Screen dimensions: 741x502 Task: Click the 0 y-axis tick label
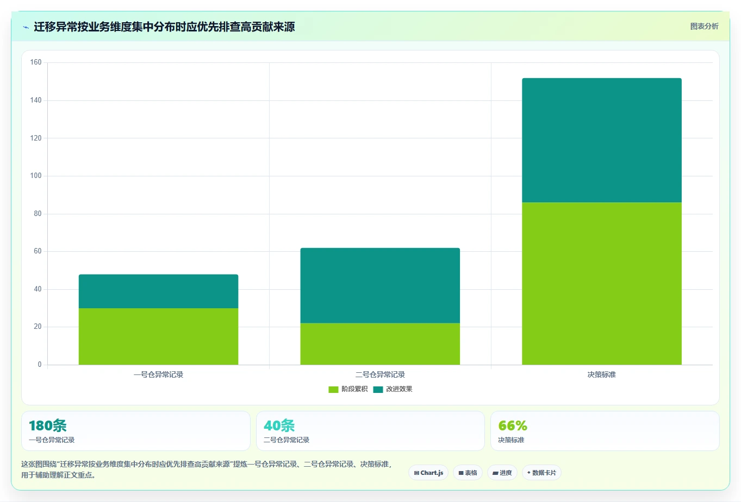[x=40, y=365]
